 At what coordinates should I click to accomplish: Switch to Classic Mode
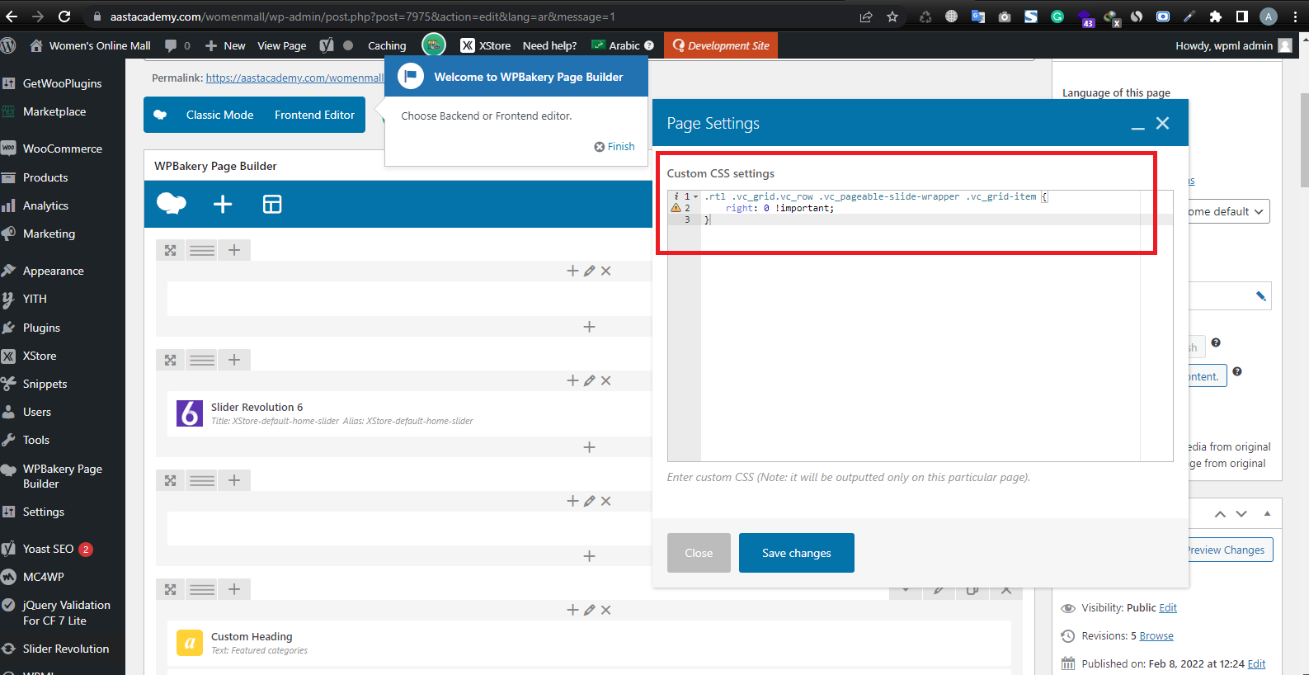219,115
